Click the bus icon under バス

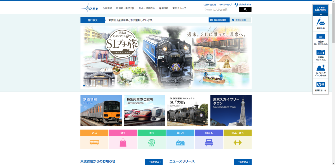(94, 142)
